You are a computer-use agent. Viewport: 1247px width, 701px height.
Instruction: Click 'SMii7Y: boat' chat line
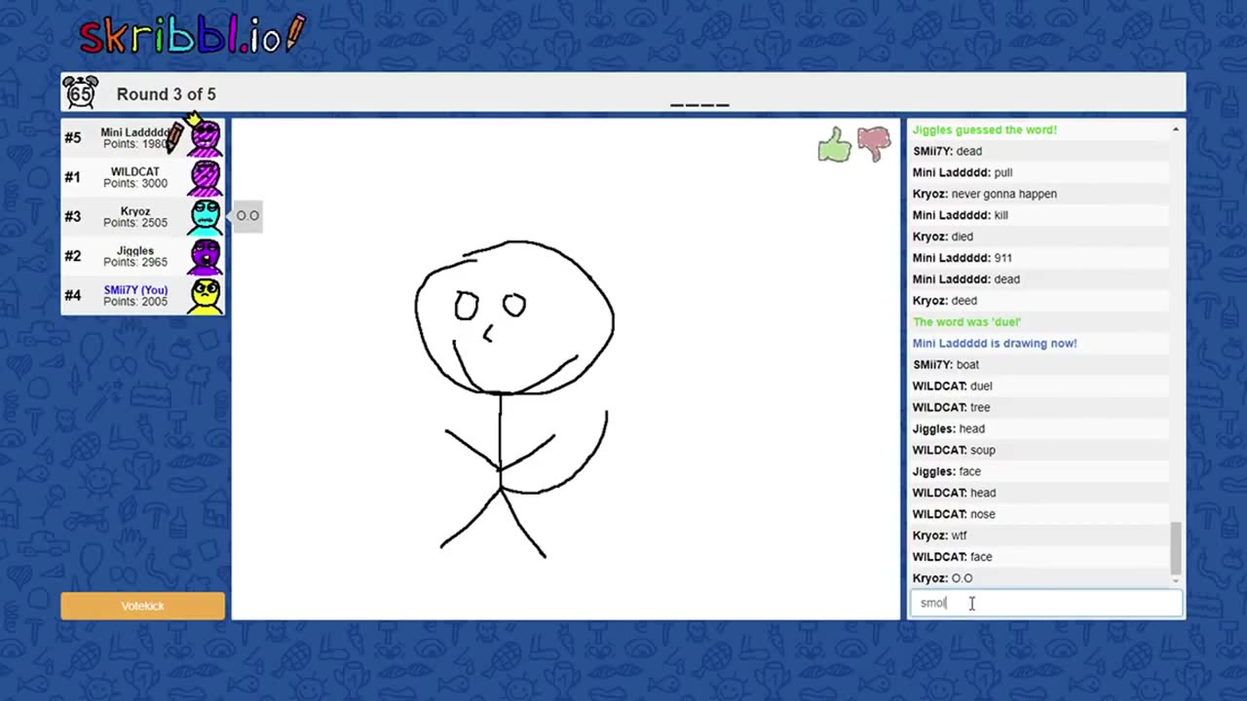point(946,364)
